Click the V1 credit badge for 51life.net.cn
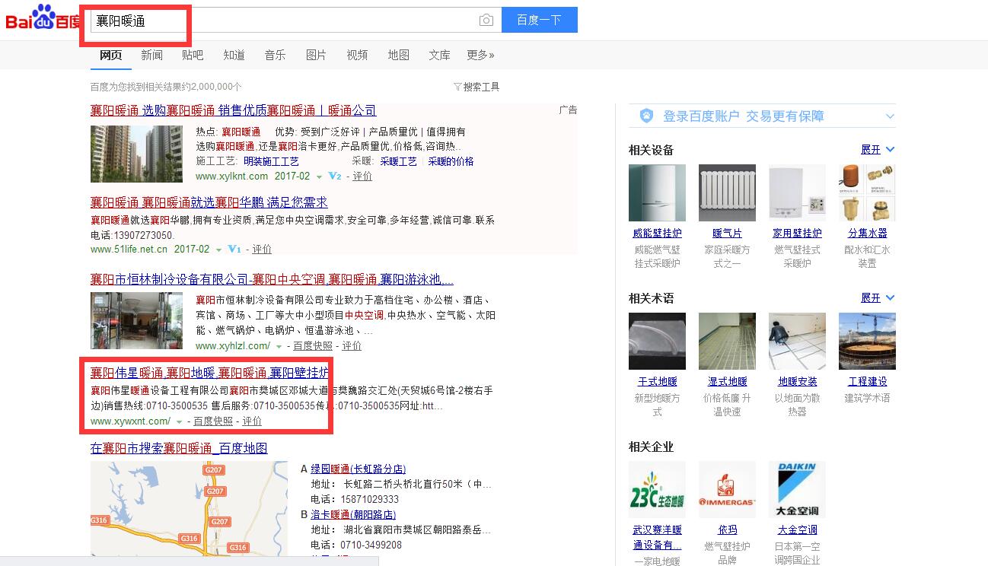This screenshot has width=988, height=566. click(x=234, y=249)
